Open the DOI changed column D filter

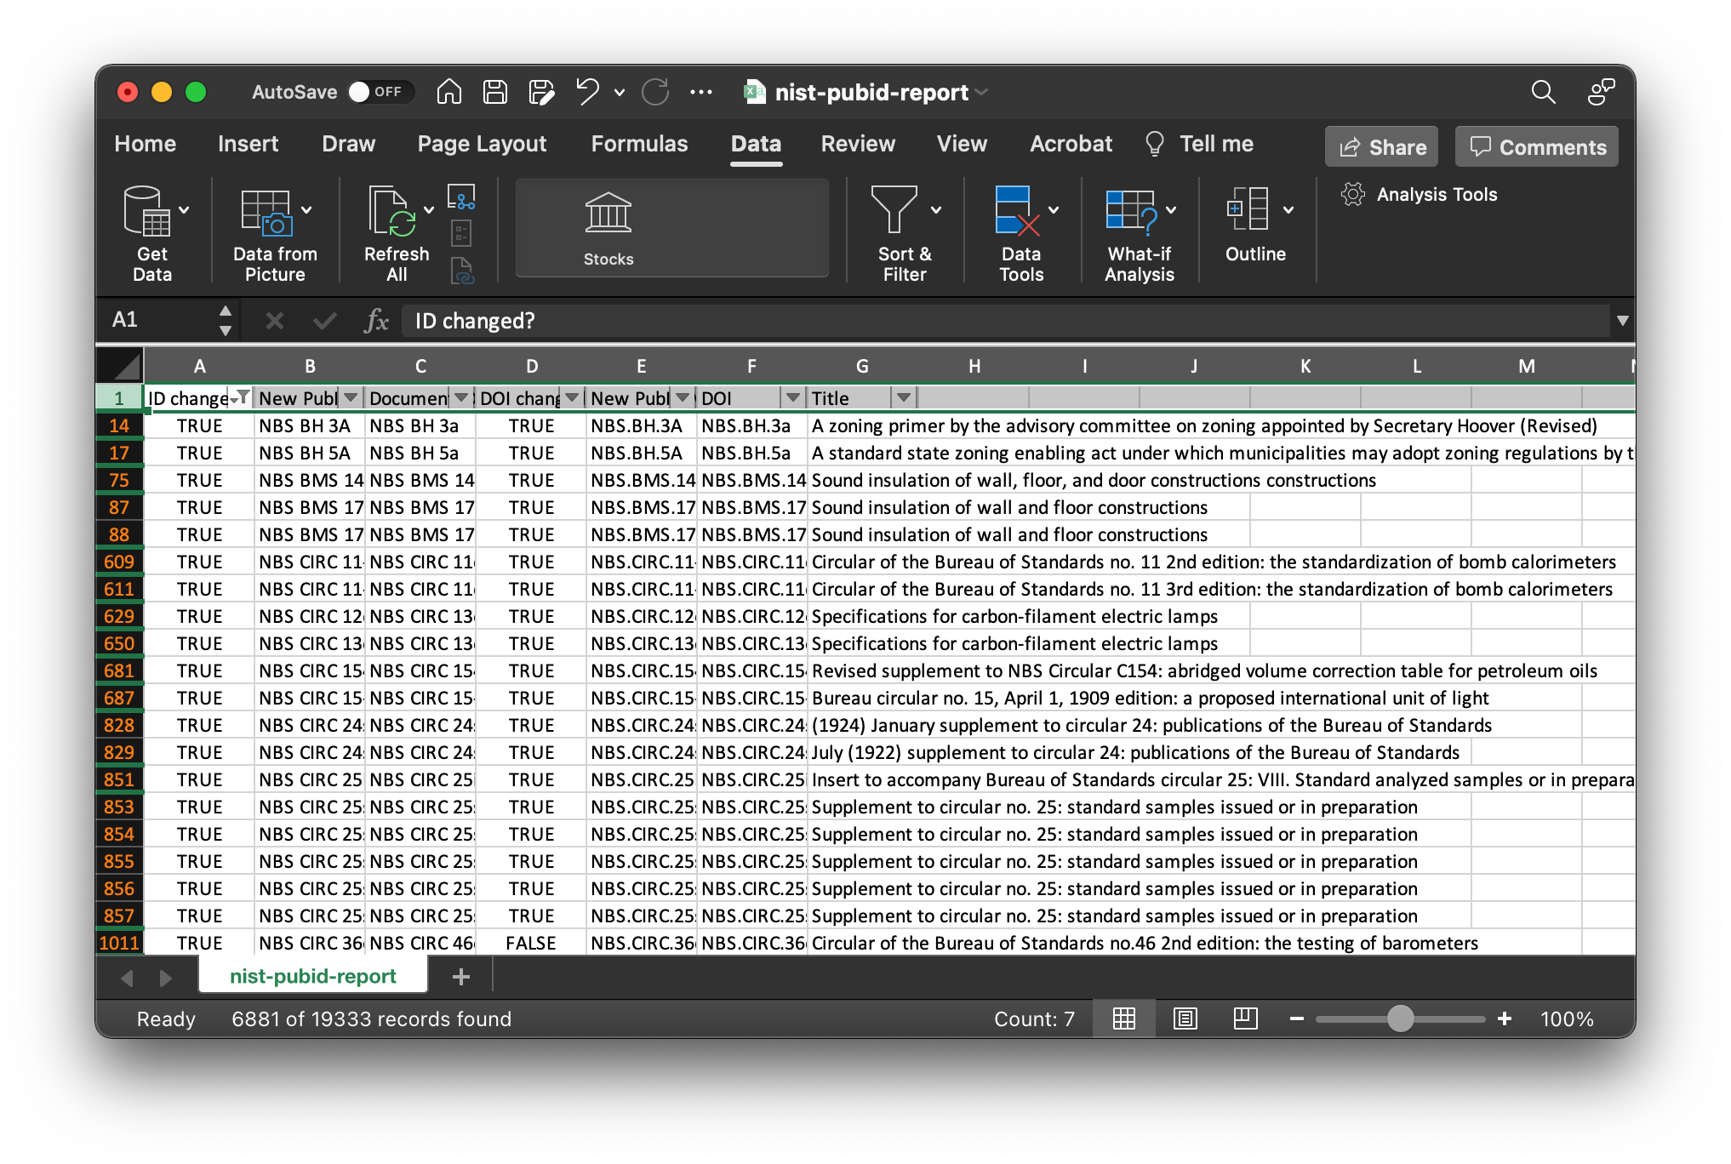(572, 397)
